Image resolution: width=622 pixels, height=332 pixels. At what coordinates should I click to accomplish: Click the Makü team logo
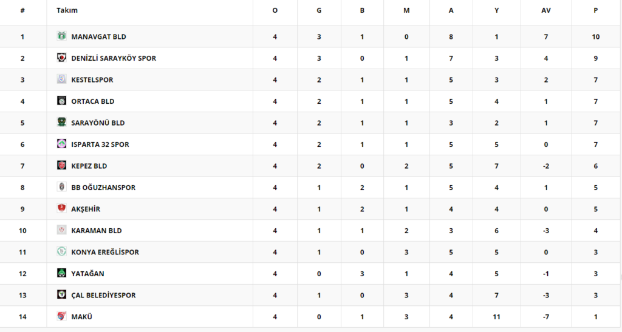click(x=61, y=316)
